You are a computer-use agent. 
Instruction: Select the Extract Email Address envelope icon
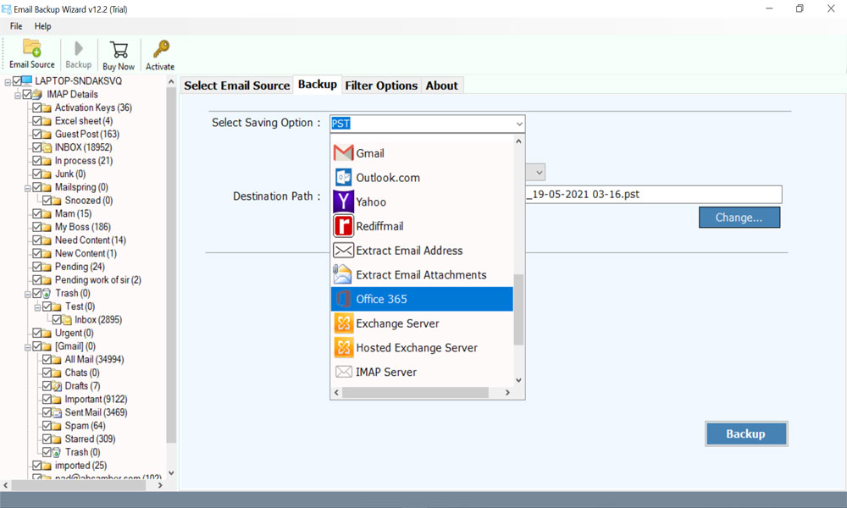pyautogui.click(x=344, y=251)
